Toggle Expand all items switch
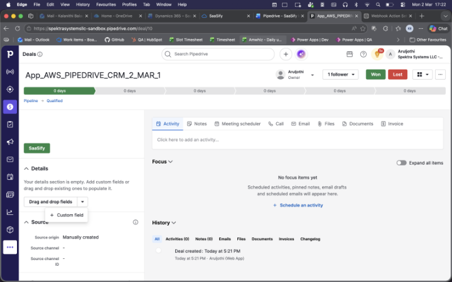The image size is (452, 282). tap(401, 163)
